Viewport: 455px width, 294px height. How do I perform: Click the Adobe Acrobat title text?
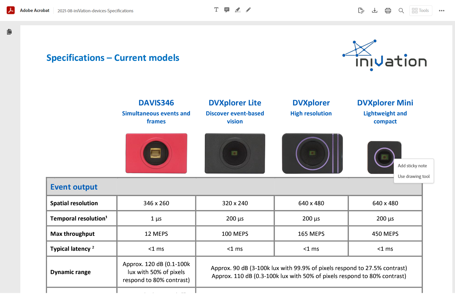point(35,10)
